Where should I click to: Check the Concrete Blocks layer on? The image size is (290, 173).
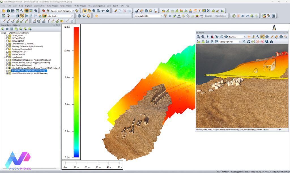[8, 43]
